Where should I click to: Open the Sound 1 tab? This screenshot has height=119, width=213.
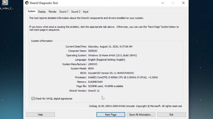point(64,12)
